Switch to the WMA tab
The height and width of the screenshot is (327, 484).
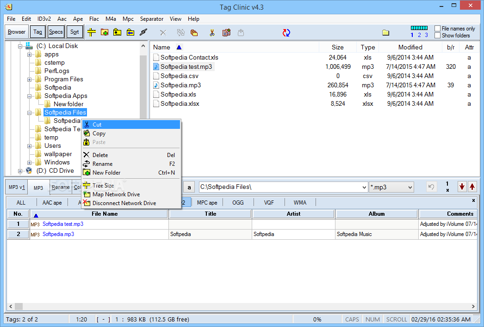click(300, 202)
